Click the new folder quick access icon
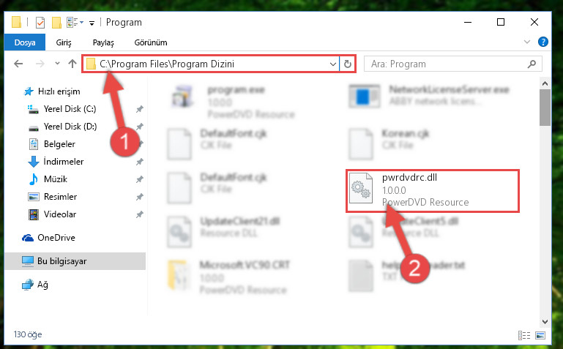 56,23
